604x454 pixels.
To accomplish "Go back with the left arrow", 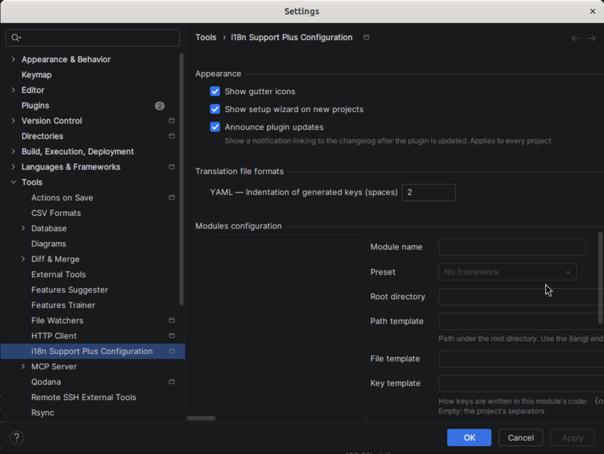I will [575, 38].
